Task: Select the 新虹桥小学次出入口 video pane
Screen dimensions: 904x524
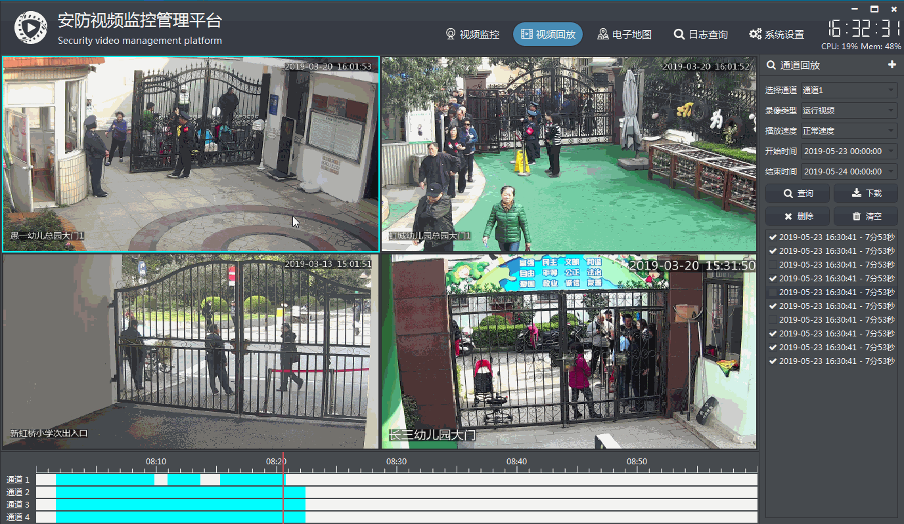Action: pos(191,352)
